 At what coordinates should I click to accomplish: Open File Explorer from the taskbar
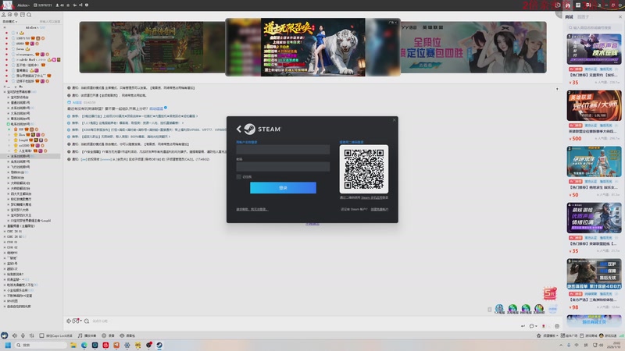click(x=73, y=345)
